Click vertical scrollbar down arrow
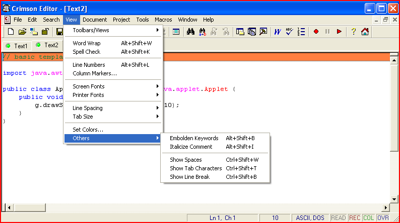Image resolution: width=400 pixels, height=223 pixels. pos(394,199)
